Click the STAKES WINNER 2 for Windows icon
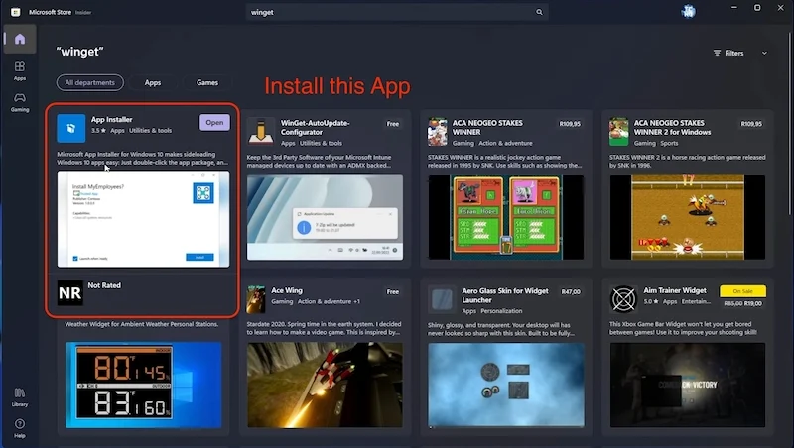794x448 pixels. [x=618, y=132]
